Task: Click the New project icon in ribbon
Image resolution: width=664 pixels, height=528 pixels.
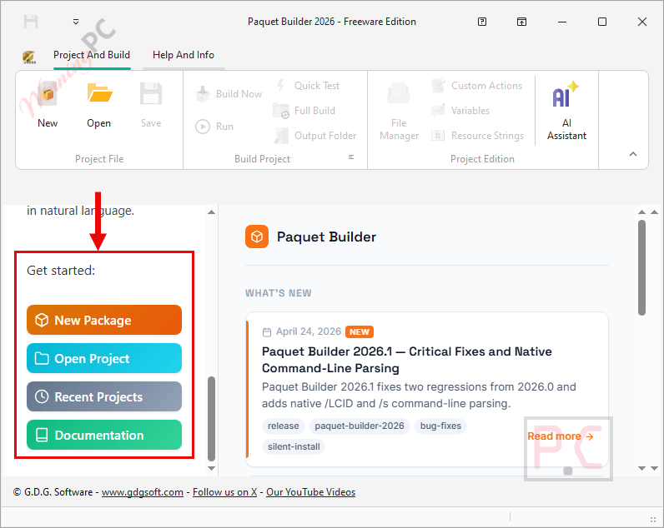Action: [x=48, y=93]
